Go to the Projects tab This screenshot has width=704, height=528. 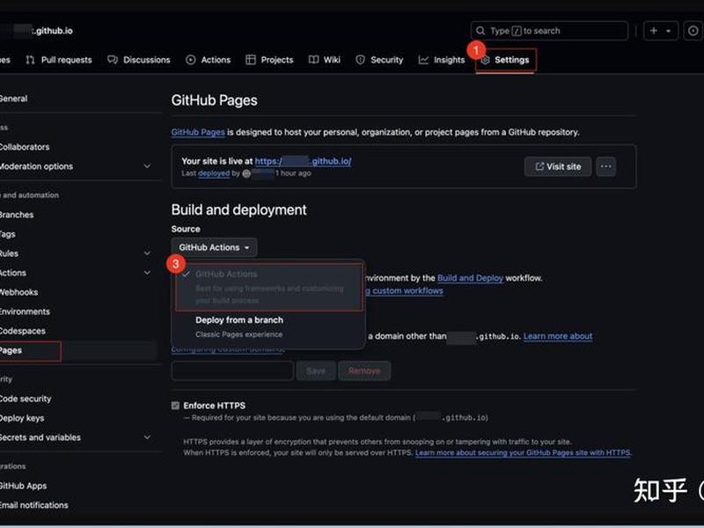coord(269,60)
